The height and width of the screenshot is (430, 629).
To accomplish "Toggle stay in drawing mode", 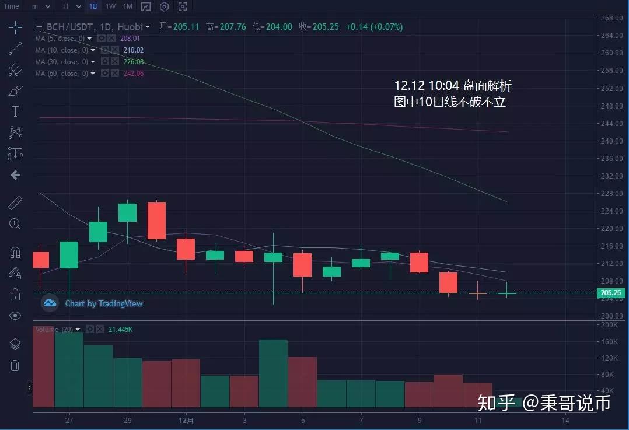I will point(15,274).
